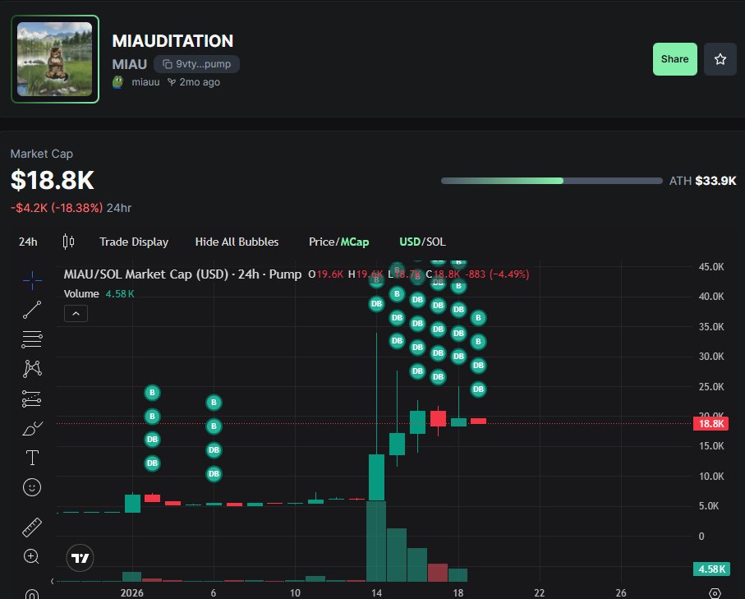Click the date label 14 on time axis
The height and width of the screenshot is (599, 745).
pos(377,592)
